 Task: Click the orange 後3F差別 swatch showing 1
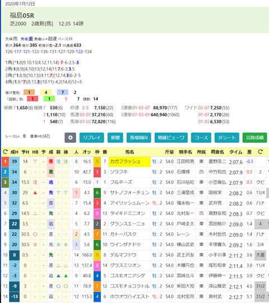coord(29,92)
